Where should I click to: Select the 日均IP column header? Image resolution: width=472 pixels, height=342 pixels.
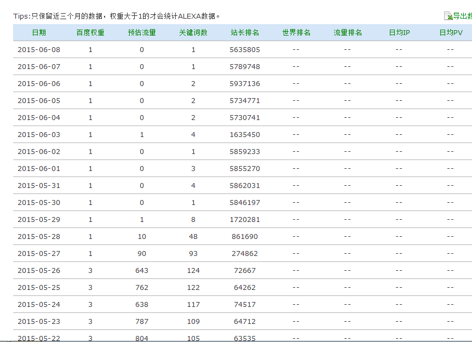click(x=399, y=33)
